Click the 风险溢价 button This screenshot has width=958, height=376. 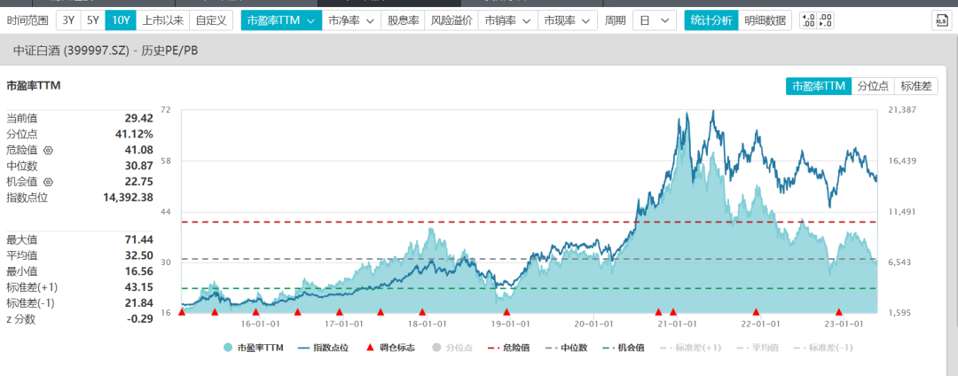(x=452, y=20)
